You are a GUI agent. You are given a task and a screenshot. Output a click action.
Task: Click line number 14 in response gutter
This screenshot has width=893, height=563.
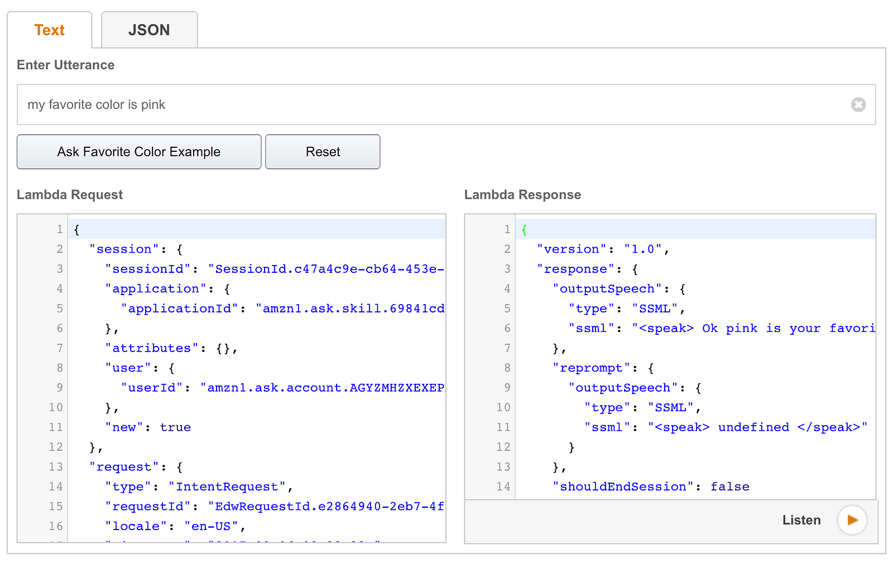pos(503,487)
